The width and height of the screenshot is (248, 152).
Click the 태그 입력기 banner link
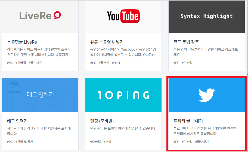pos(40,95)
